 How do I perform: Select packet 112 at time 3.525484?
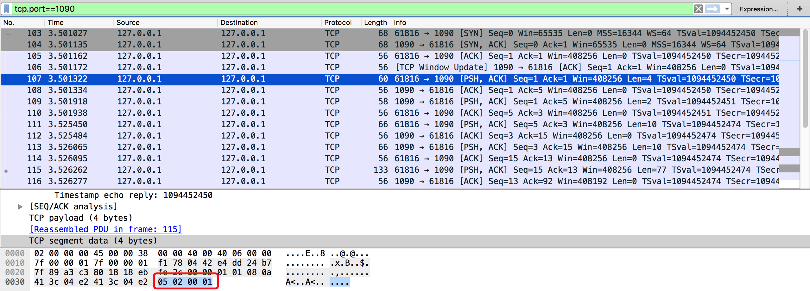(x=389, y=136)
